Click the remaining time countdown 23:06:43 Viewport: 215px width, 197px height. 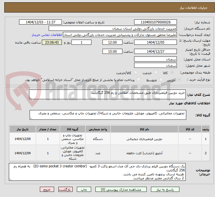[x=52, y=42]
